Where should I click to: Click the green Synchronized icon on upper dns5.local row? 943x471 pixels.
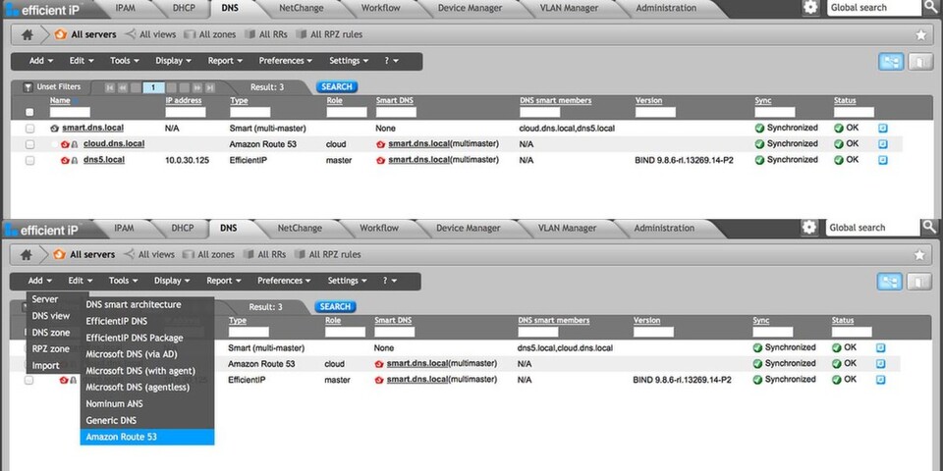(759, 160)
